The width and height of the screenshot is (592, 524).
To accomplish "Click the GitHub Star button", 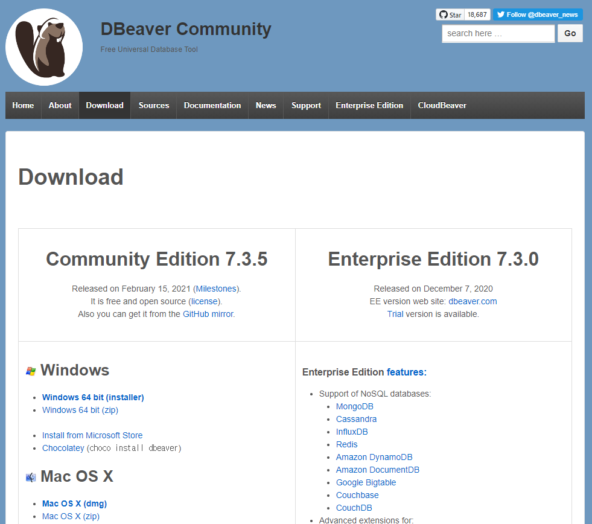I will point(450,14).
